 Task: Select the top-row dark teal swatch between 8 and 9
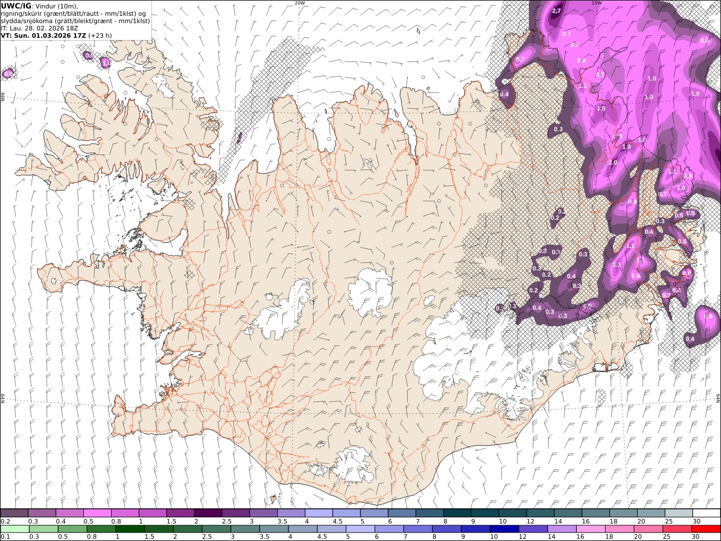click(x=457, y=513)
